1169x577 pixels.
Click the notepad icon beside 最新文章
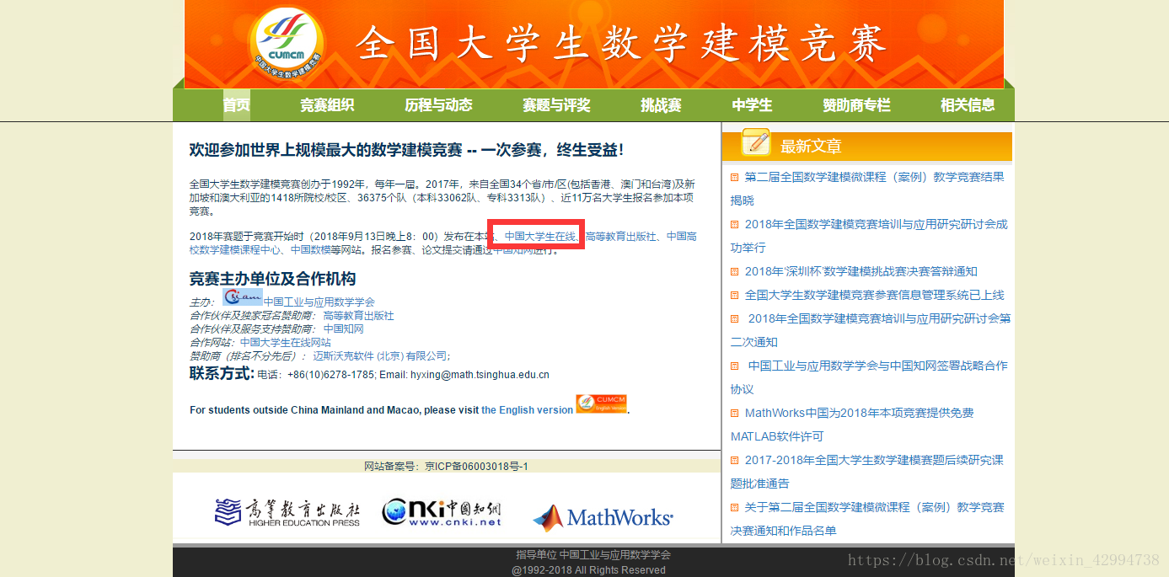coord(755,142)
